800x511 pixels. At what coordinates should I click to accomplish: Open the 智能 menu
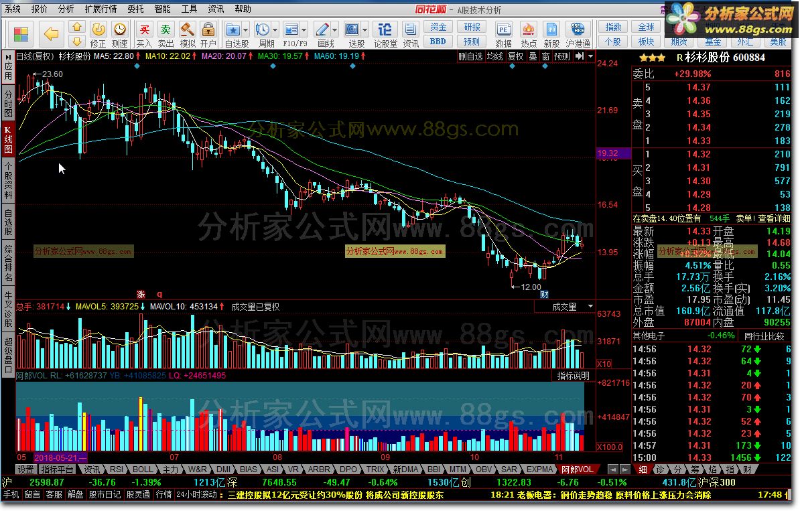(x=162, y=9)
